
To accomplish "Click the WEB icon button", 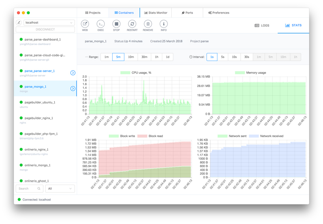I will [x=85, y=24].
